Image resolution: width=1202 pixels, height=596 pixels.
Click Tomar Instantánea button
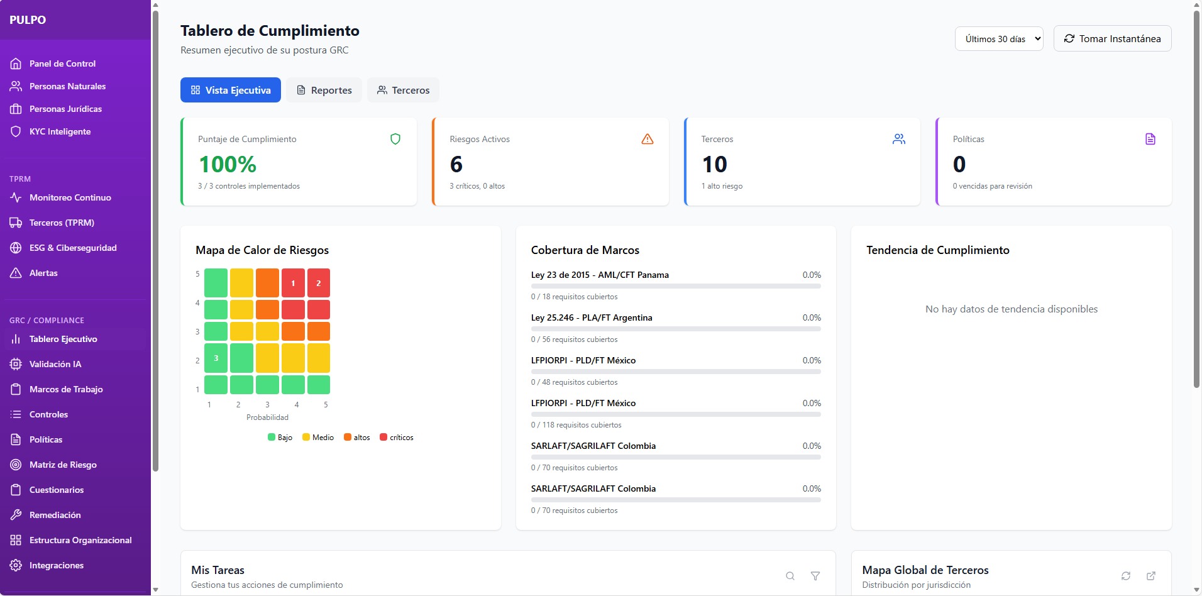[1111, 38]
